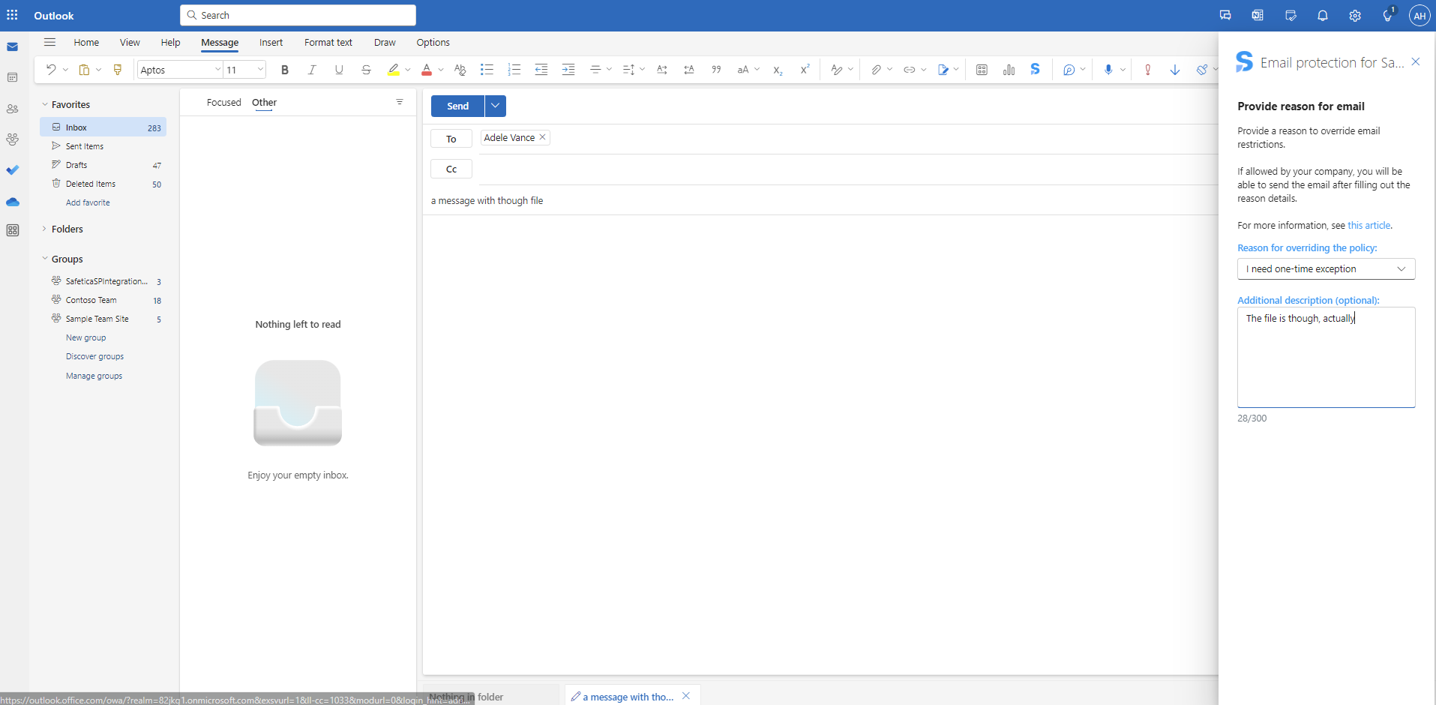Open the Safetica S add-in icon in the toolbar
The width and height of the screenshot is (1436, 705).
click(1036, 69)
